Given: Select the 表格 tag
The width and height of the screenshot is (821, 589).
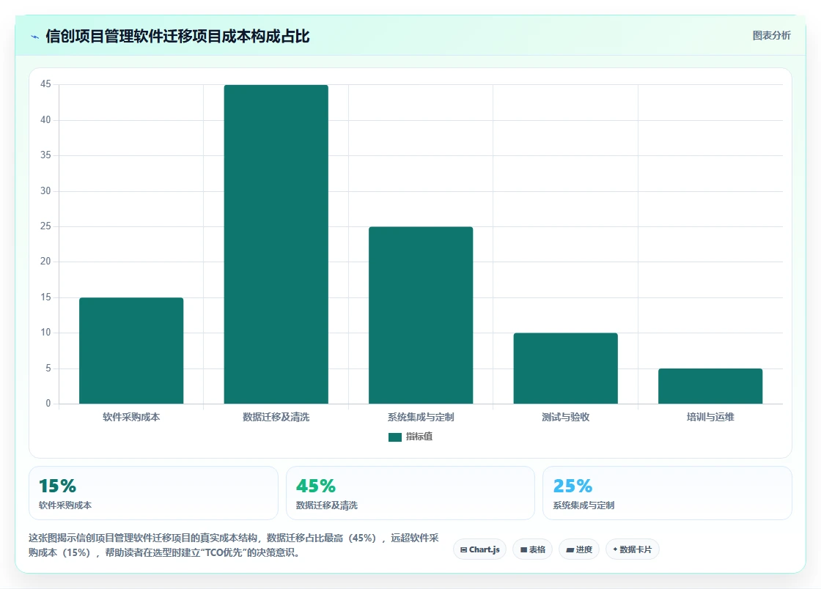Looking at the screenshot, I should [532, 549].
